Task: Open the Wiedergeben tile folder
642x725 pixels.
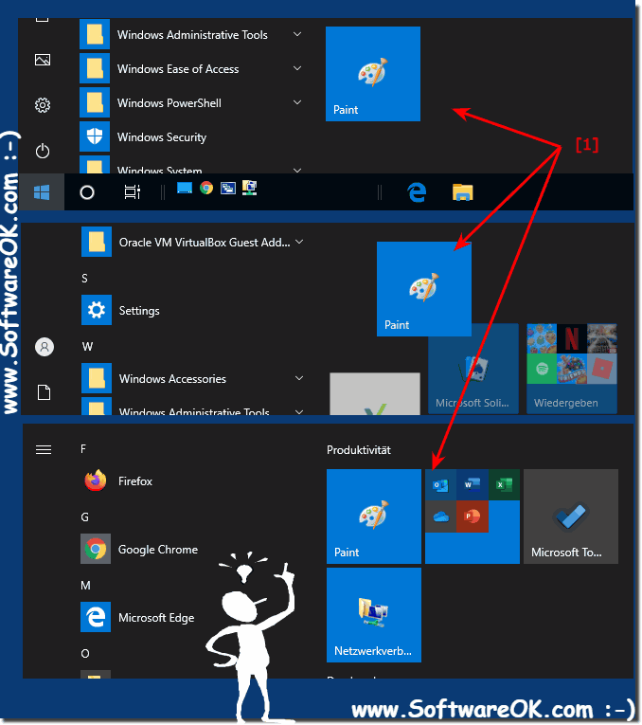Action: 572,369
